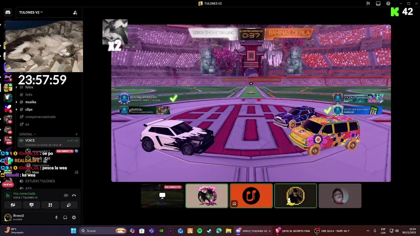Start screen share from voice panel
Viewport: 420px width, 236px height.
tap(31, 205)
